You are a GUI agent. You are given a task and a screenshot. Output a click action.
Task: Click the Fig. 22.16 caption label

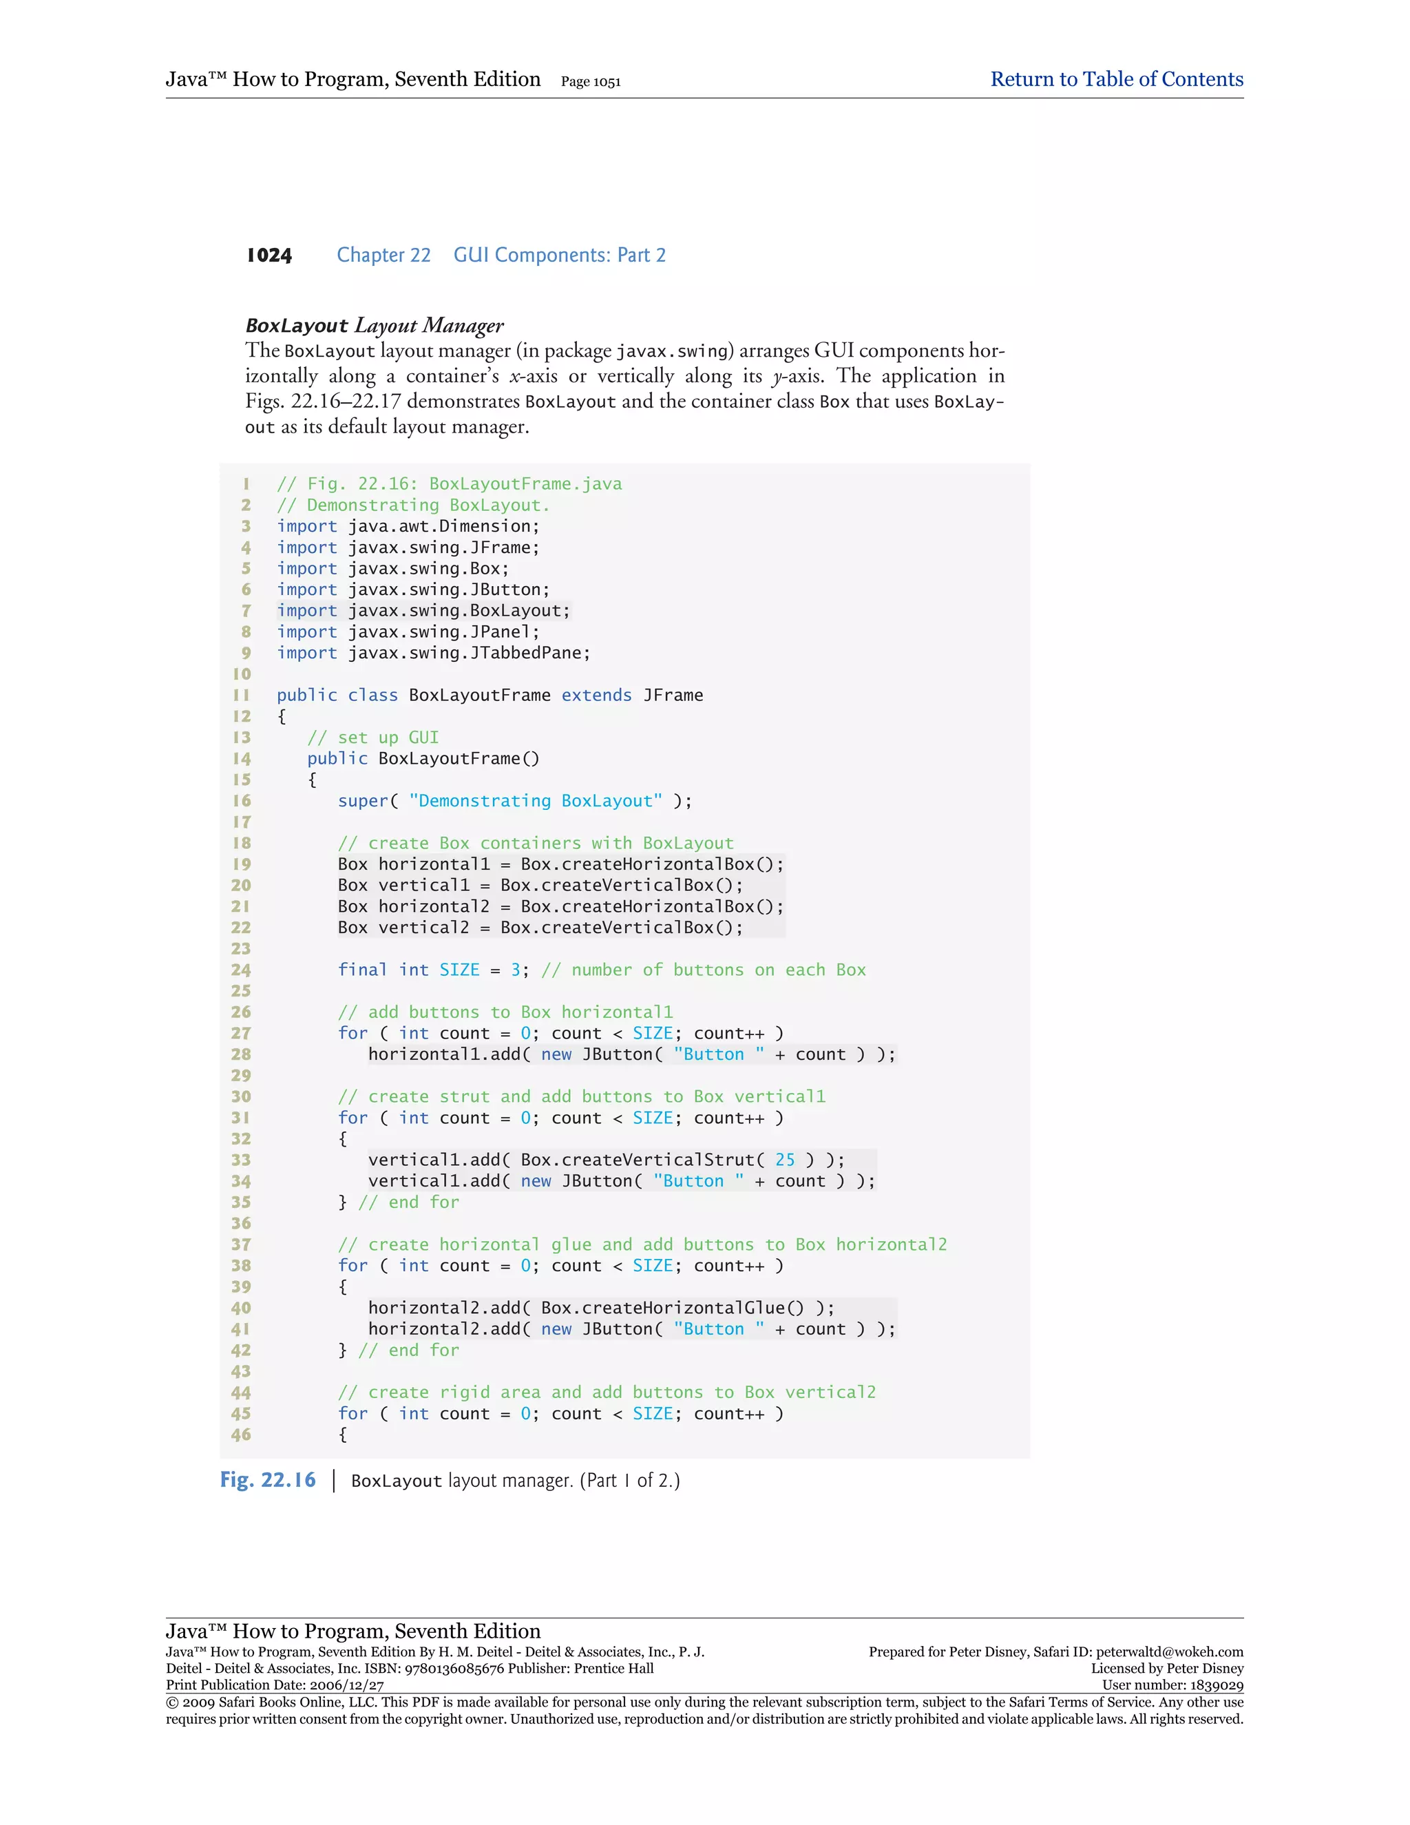(x=267, y=1480)
